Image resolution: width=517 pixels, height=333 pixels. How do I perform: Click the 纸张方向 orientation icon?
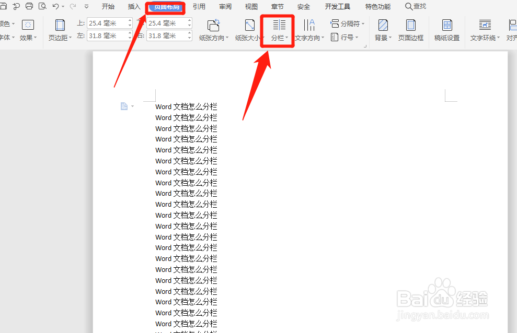(x=213, y=25)
